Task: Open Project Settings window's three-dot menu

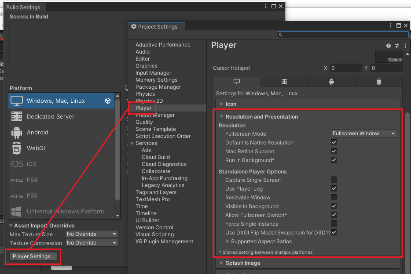Action: pyautogui.click(x=391, y=25)
